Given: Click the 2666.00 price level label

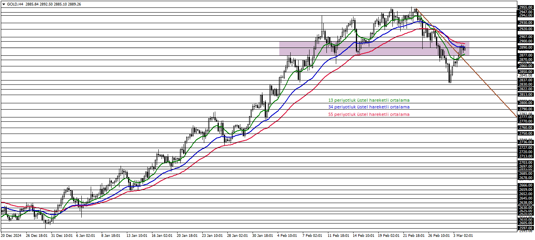Looking at the screenshot, I should coord(526,185).
